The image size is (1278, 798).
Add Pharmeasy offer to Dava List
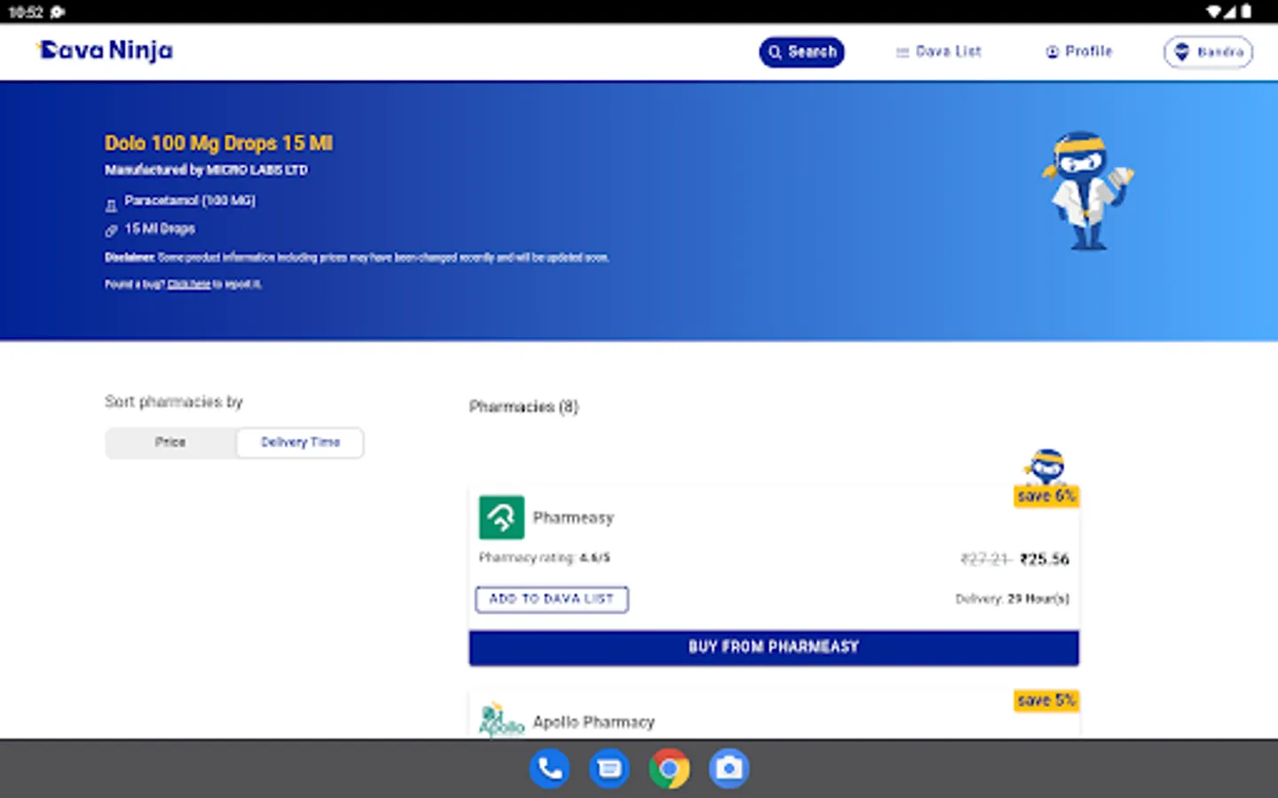coord(552,599)
